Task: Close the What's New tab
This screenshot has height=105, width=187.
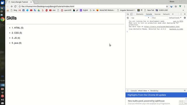Action: tap(148, 91)
